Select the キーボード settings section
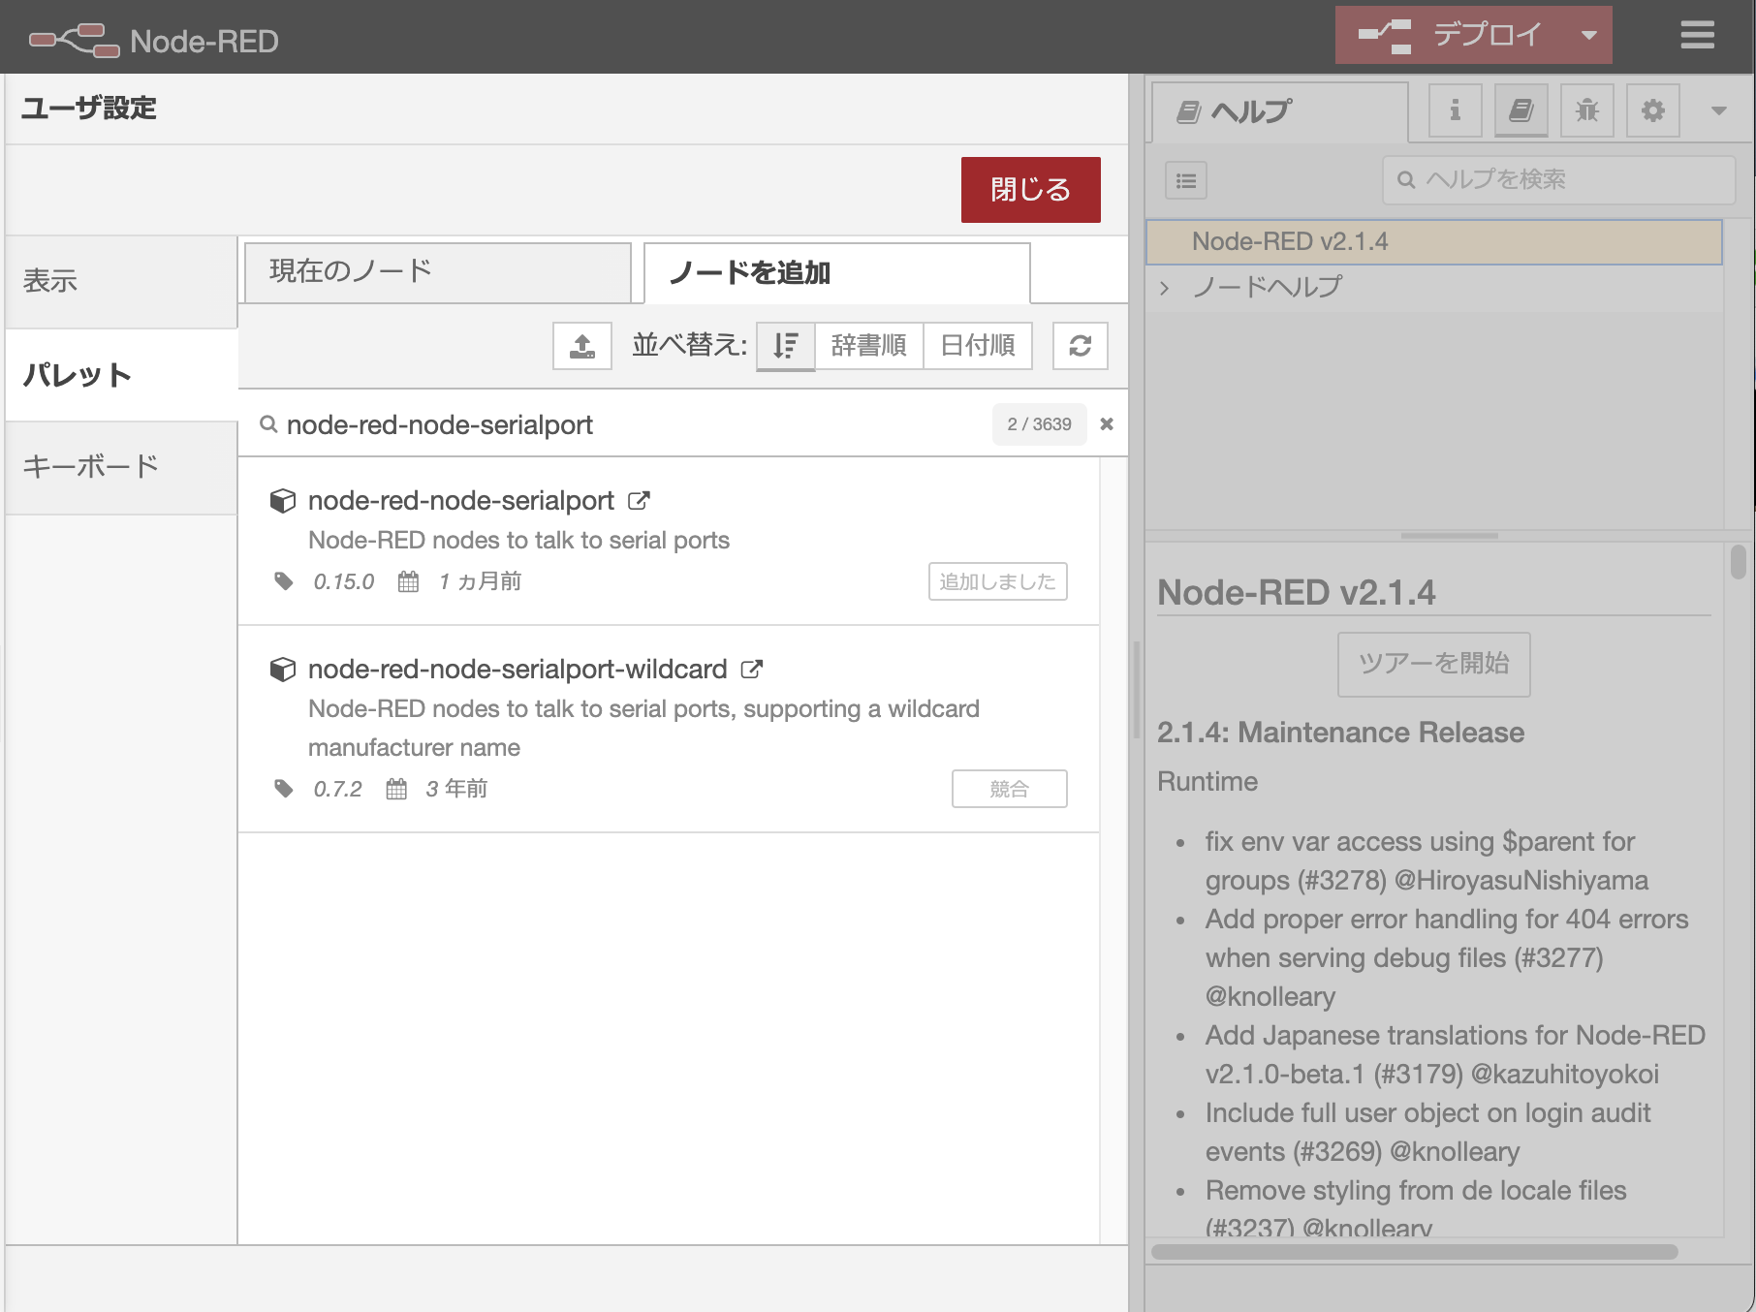 (92, 466)
